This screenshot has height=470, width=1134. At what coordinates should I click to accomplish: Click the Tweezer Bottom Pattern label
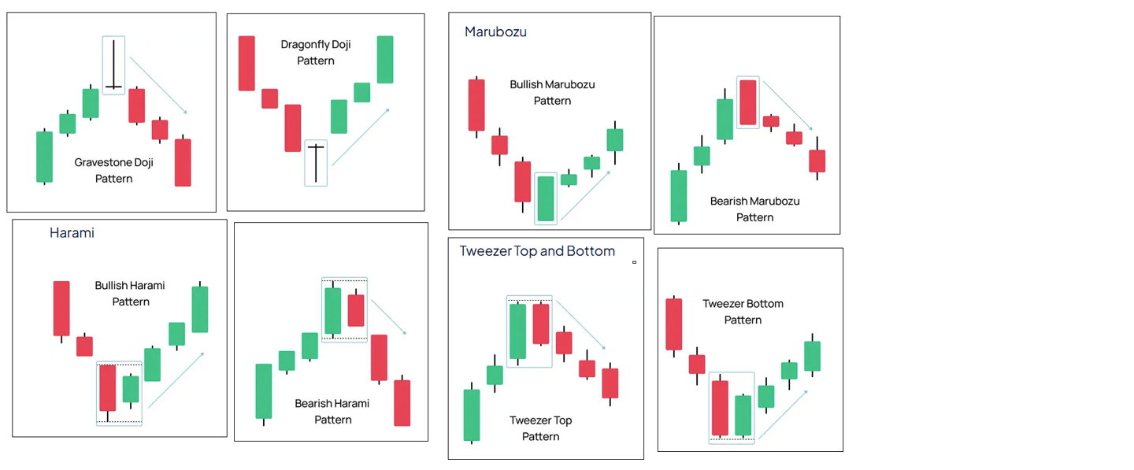[x=743, y=311]
